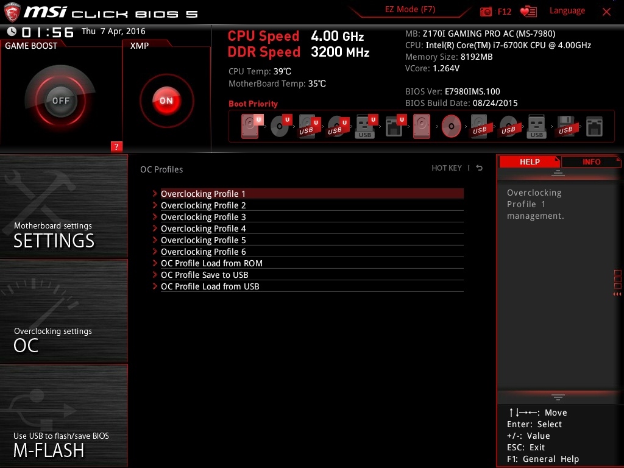624x468 pixels.
Task: Open Overclocking Profile 1
Action: tap(312, 194)
